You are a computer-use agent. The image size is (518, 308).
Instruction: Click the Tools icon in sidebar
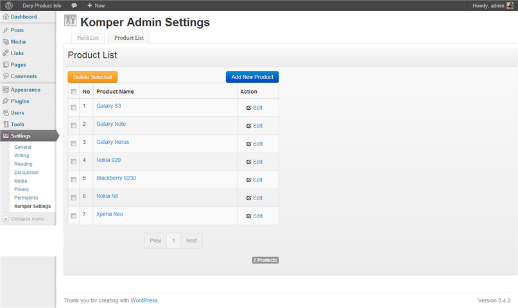tap(6, 124)
